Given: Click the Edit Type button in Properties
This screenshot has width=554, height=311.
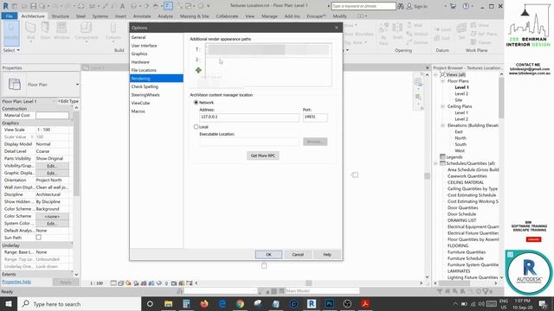Looking at the screenshot, I should [68, 101].
